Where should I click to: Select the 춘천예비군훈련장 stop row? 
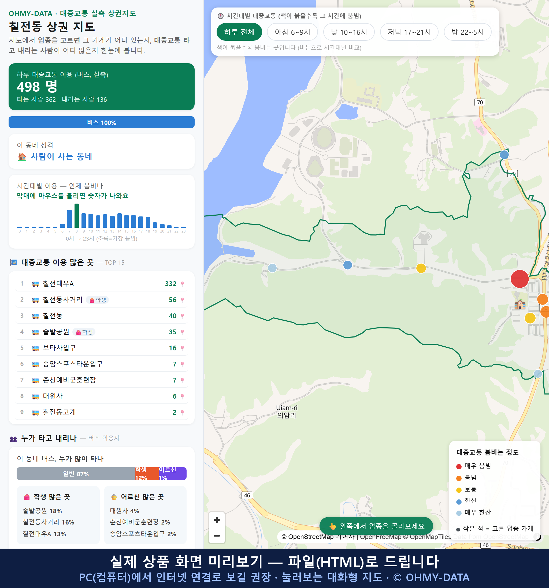coord(102,380)
